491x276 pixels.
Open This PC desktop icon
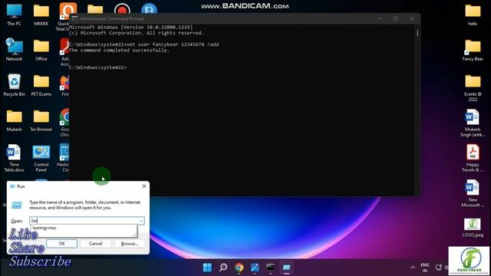14,15
